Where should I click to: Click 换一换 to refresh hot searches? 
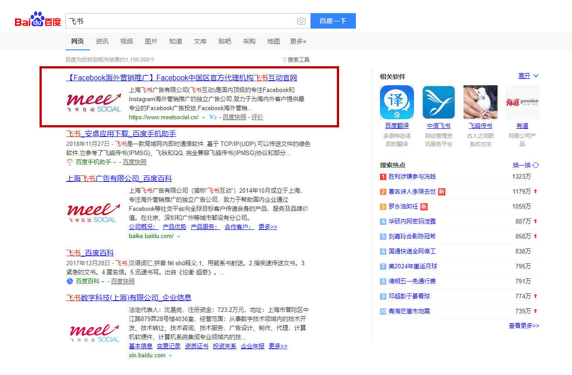point(522,165)
